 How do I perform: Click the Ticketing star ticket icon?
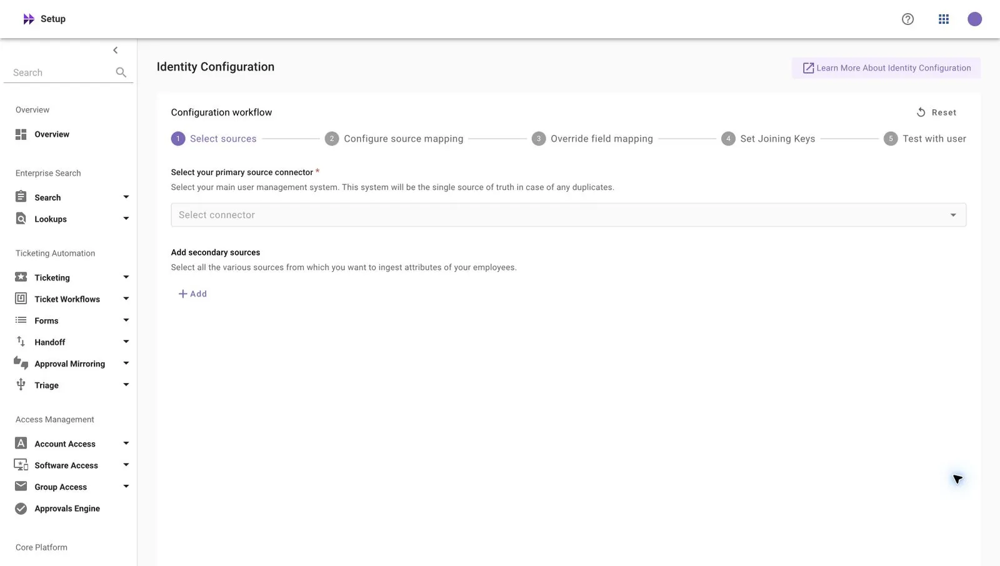tap(21, 277)
